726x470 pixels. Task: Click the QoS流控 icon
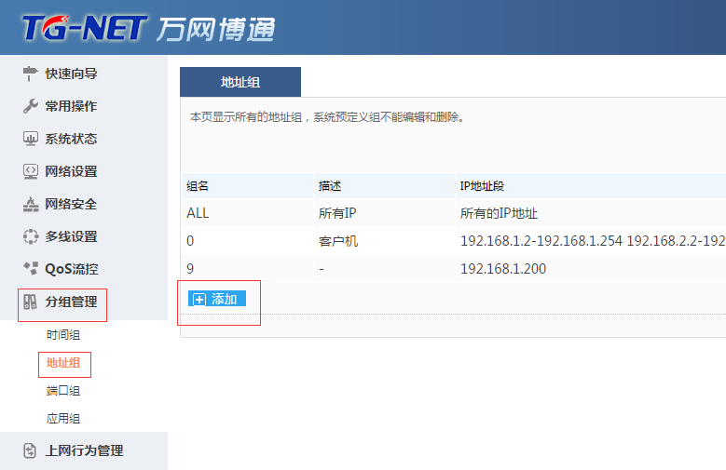30,269
